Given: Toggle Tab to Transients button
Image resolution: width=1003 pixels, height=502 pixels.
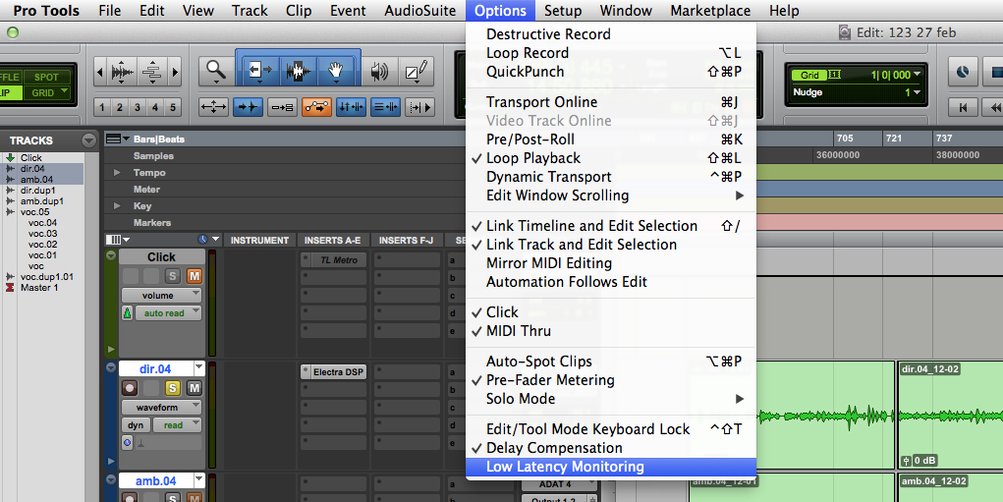Looking at the screenshot, I should click(x=248, y=107).
